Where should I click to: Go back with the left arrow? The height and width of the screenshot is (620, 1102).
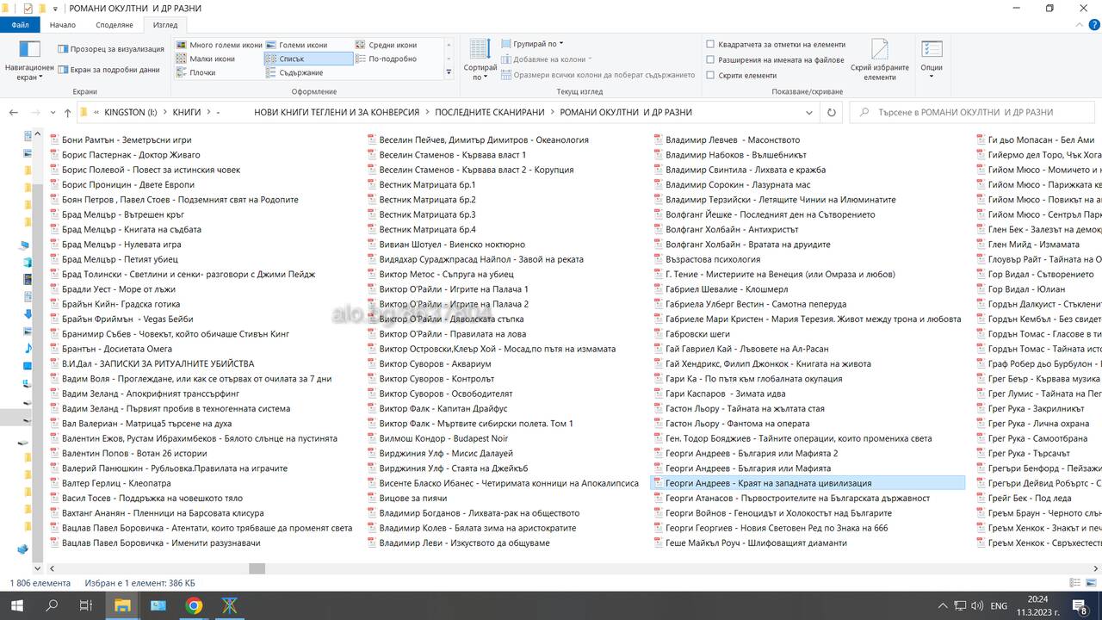pyautogui.click(x=13, y=113)
